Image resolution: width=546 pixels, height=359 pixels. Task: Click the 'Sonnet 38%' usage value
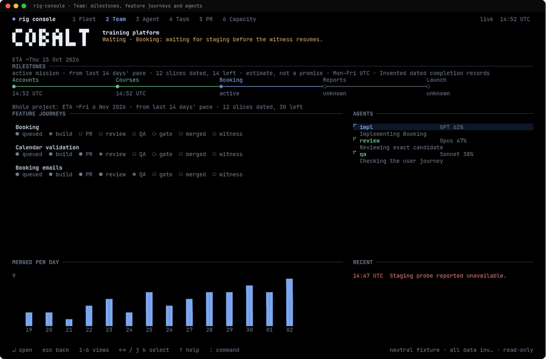coord(457,154)
